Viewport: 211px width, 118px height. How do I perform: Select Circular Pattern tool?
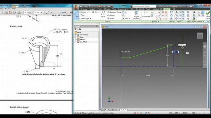tap(171, 15)
